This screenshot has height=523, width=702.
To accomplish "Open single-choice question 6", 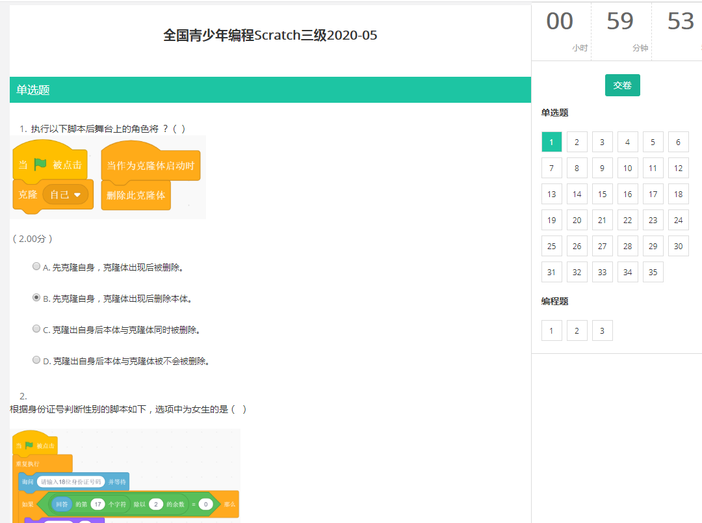I will [678, 142].
